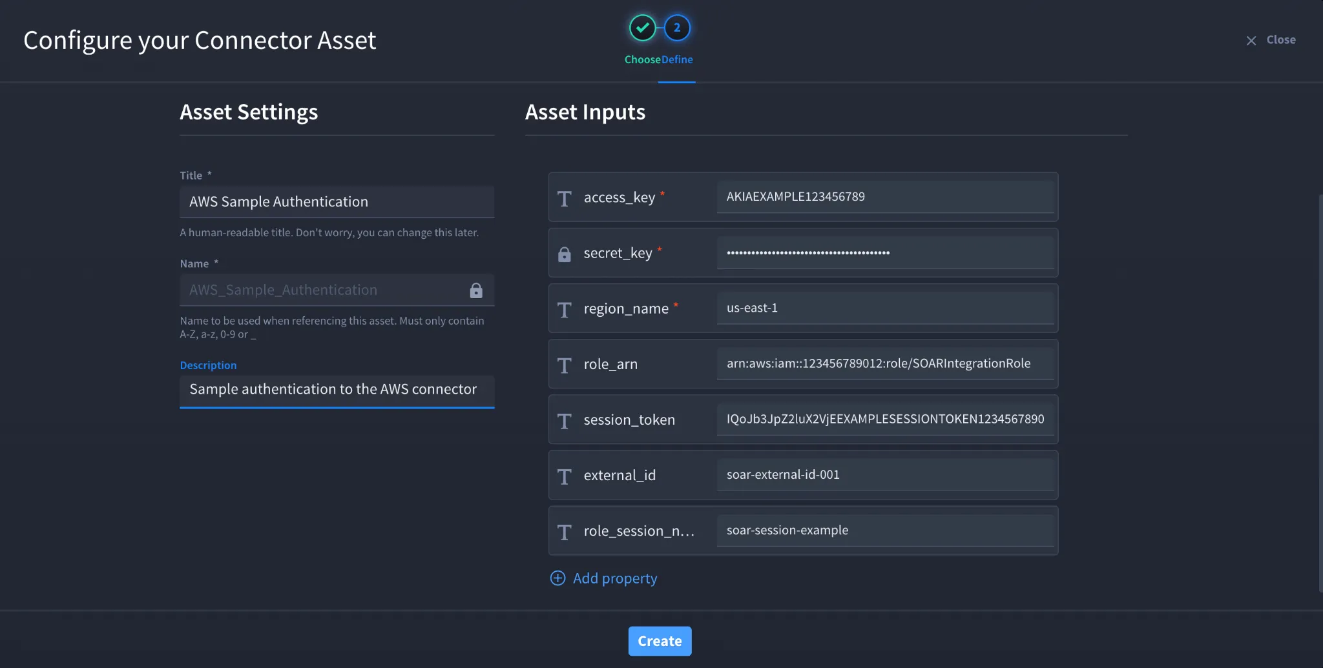Screen dimensions: 1323x668
Task: Click the Description field label
Action: [208, 365]
